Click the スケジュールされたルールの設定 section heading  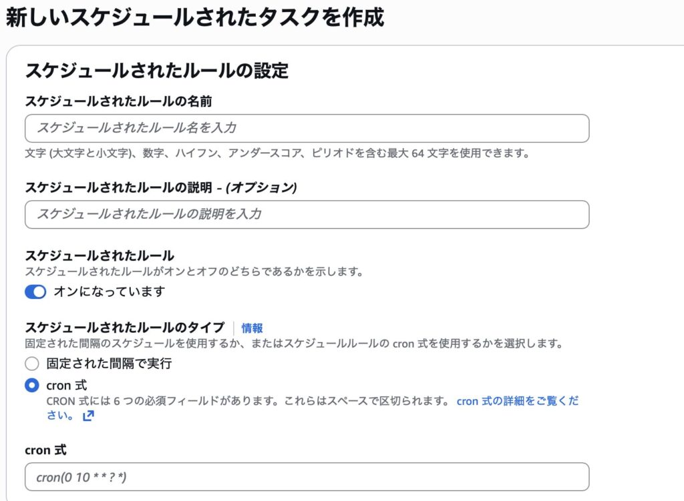156,70
